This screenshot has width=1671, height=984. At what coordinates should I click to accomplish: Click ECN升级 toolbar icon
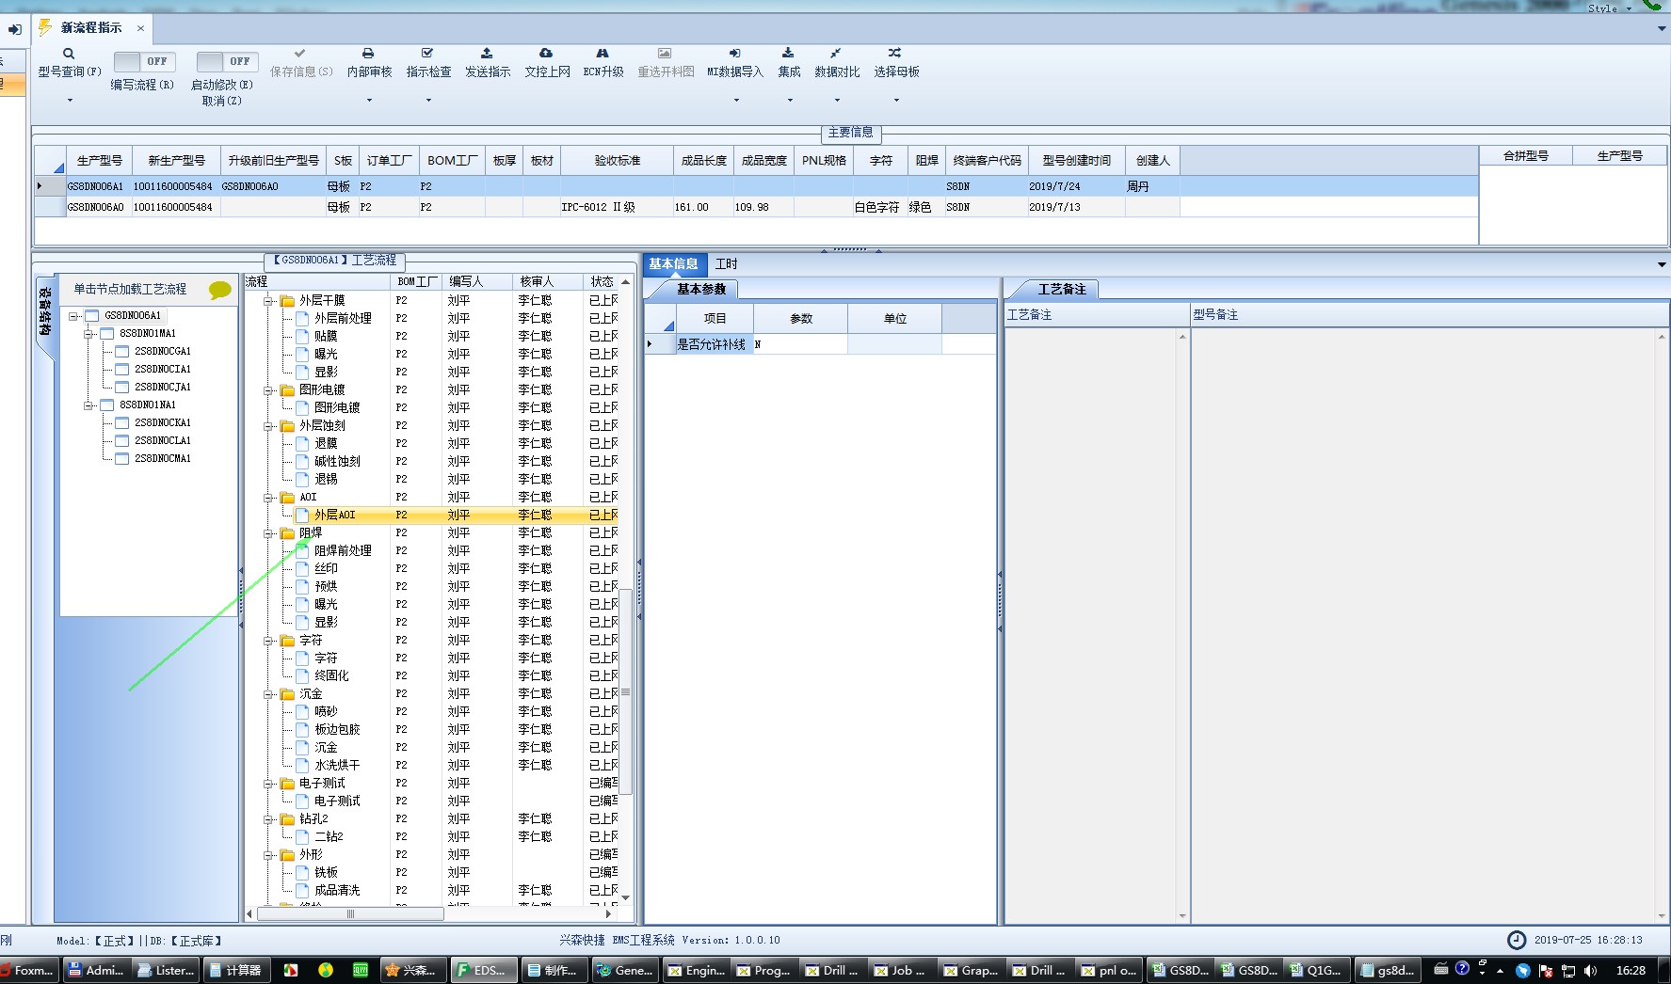tap(603, 54)
